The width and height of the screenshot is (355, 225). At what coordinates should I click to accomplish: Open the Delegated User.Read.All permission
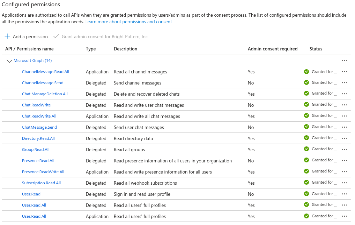coord(34,205)
